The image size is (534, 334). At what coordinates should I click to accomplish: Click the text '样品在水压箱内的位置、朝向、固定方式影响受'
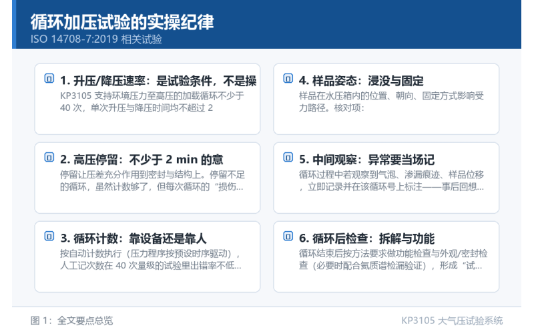coord(392,96)
